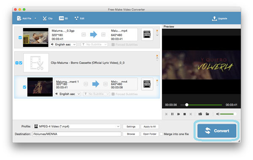The image size is (253, 160).
Task: Open the Edit effects tool
Action: [79, 19]
